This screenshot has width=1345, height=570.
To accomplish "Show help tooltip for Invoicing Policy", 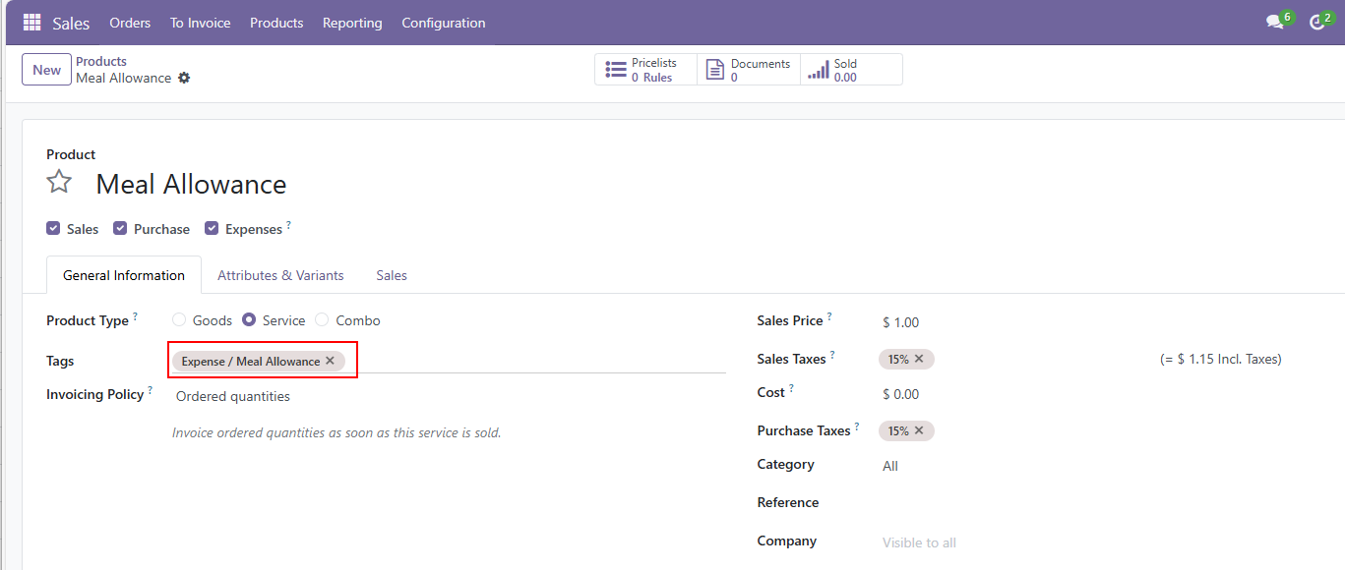I will [151, 390].
